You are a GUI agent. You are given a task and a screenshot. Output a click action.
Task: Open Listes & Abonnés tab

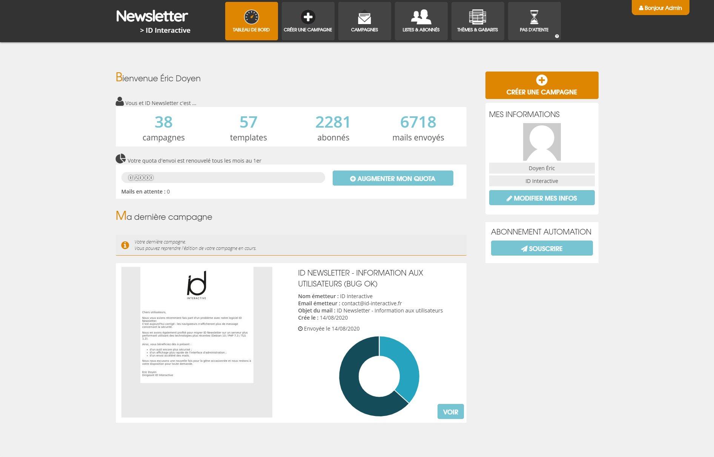coord(421,21)
